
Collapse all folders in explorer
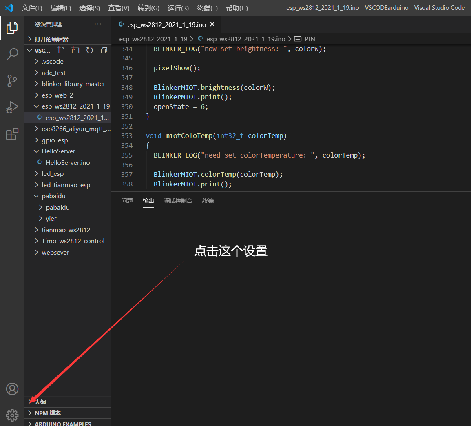(x=104, y=50)
